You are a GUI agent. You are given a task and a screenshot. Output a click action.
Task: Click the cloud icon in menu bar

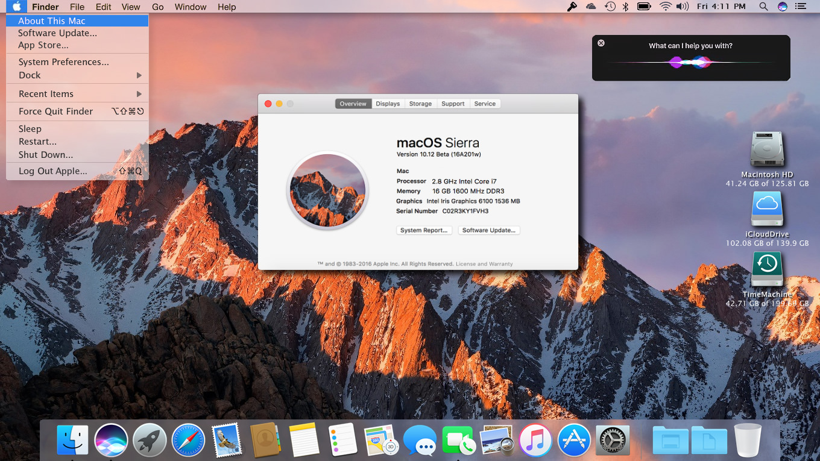point(591,7)
